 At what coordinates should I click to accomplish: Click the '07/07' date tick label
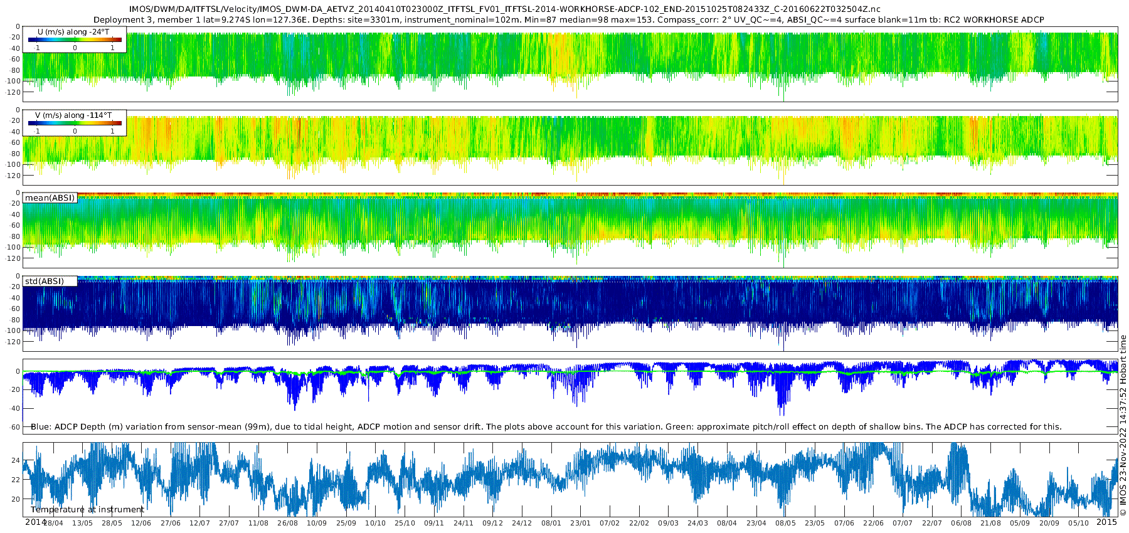(903, 523)
